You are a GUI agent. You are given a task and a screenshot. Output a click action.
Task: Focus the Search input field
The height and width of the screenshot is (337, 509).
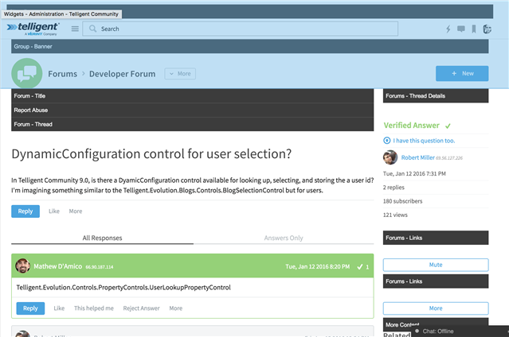coord(241,29)
